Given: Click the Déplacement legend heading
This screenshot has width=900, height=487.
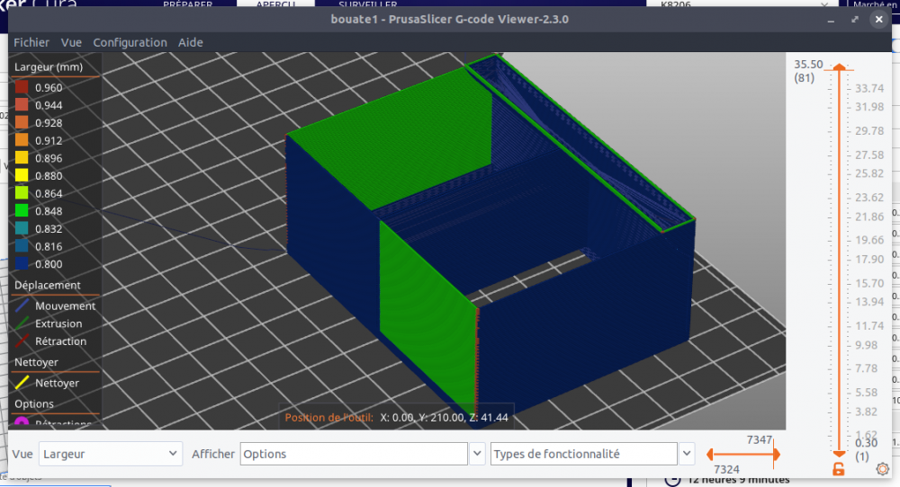Looking at the screenshot, I should [x=48, y=286].
